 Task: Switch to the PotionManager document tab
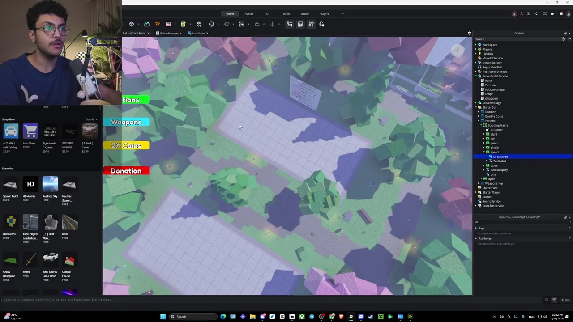(x=168, y=33)
